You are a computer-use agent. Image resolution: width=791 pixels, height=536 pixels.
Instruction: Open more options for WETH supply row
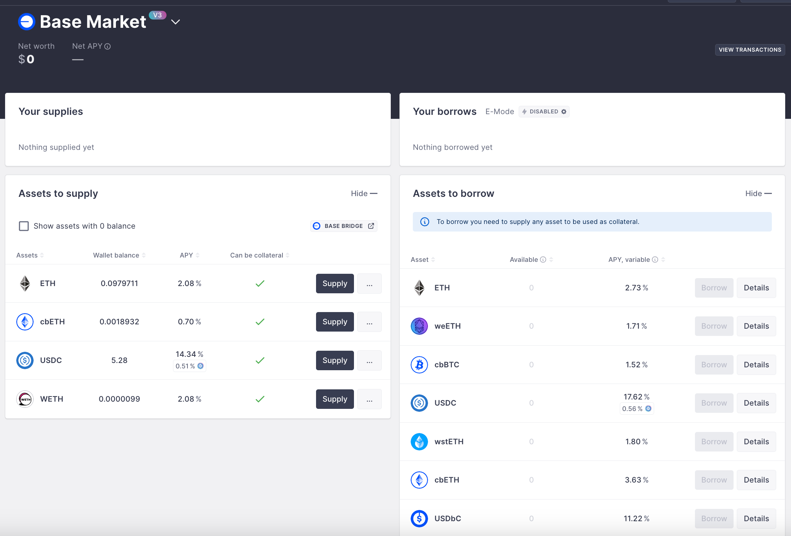(x=369, y=399)
